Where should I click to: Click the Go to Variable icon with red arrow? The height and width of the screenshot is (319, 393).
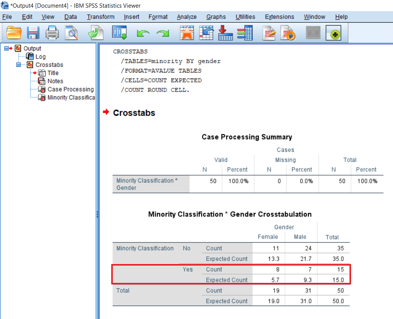pyautogui.click(x=225, y=33)
